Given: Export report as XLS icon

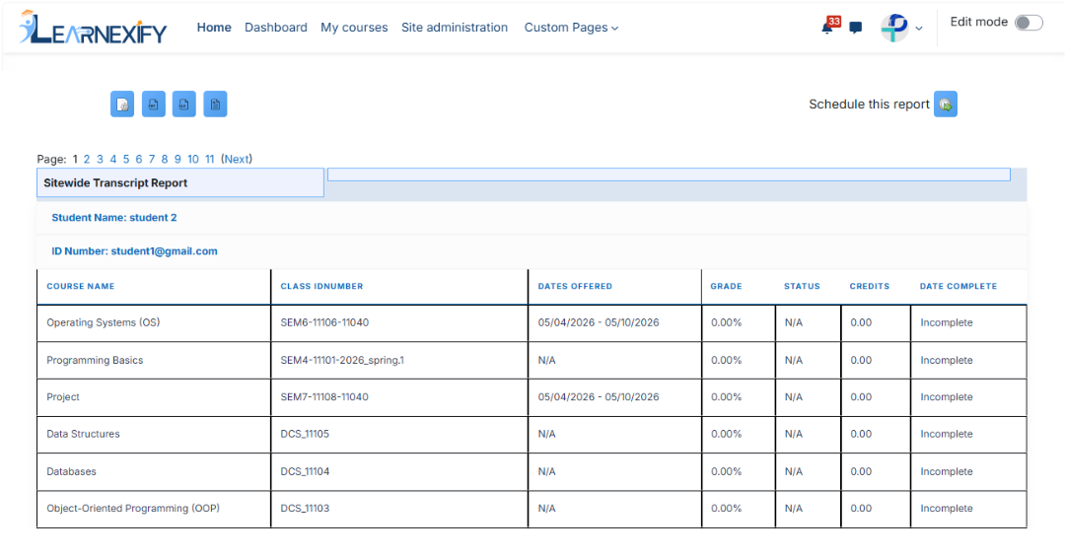Looking at the screenshot, I should point(184,105).
